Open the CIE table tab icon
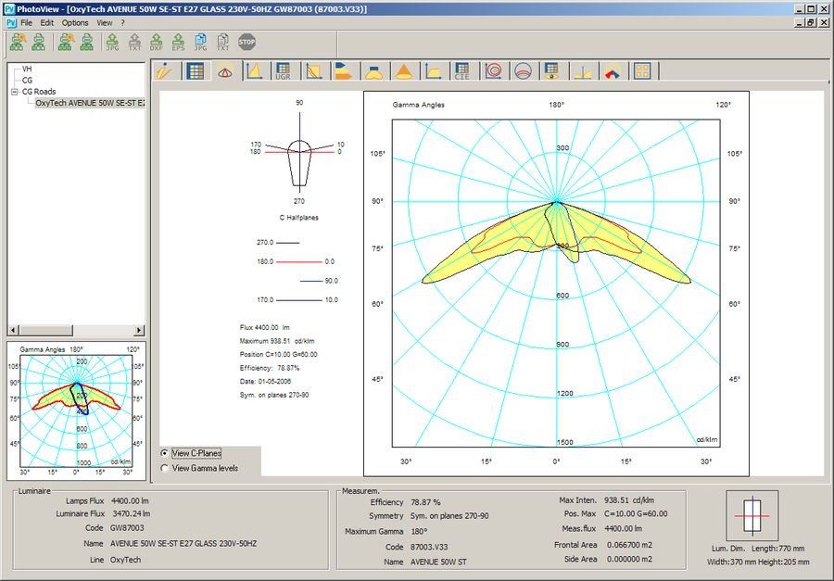Screen dimensions: 834x581 (x=461, y=70)
